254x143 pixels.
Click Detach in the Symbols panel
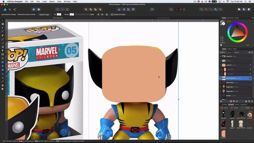click(235, 108)
